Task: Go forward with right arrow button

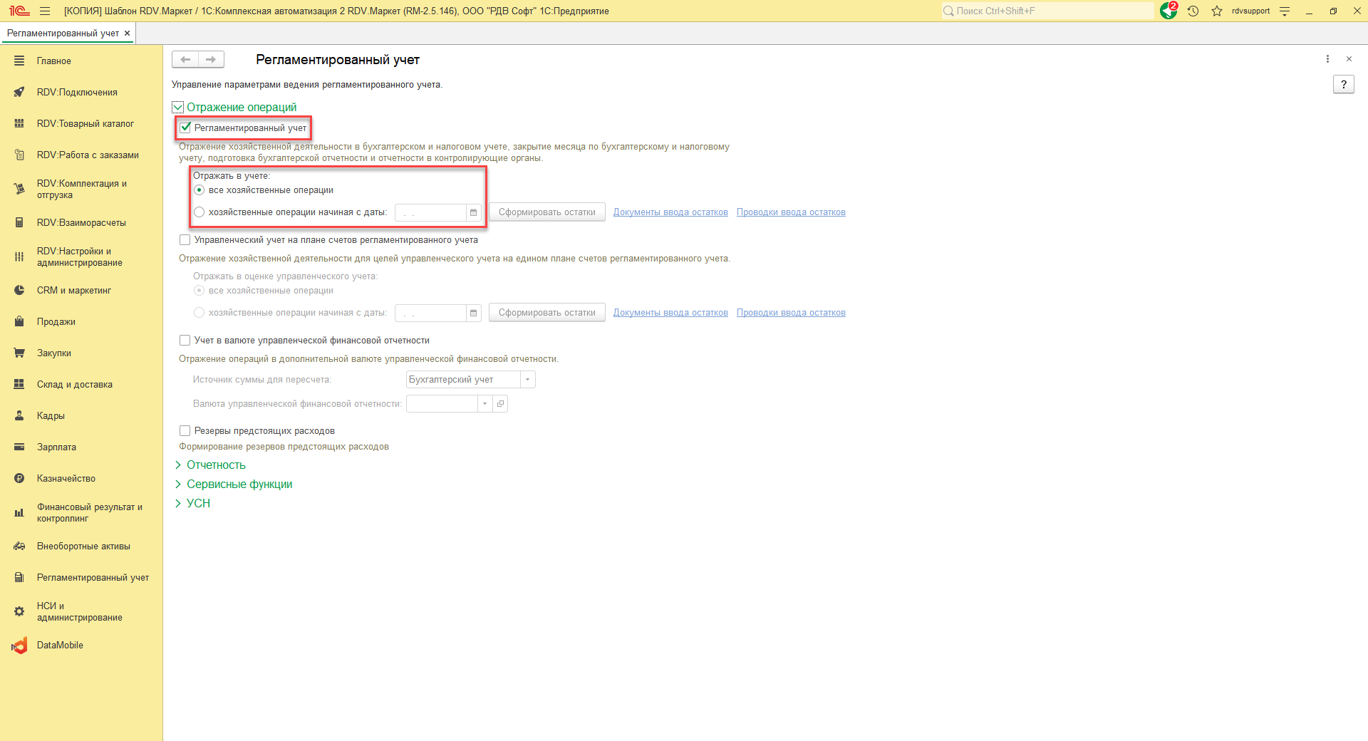Action: 211,60
